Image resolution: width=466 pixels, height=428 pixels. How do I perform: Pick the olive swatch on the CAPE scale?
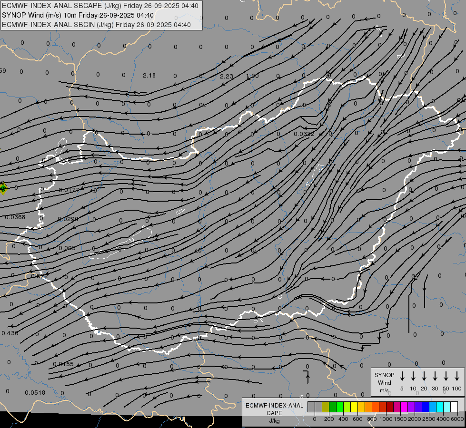tap(326, 407)
